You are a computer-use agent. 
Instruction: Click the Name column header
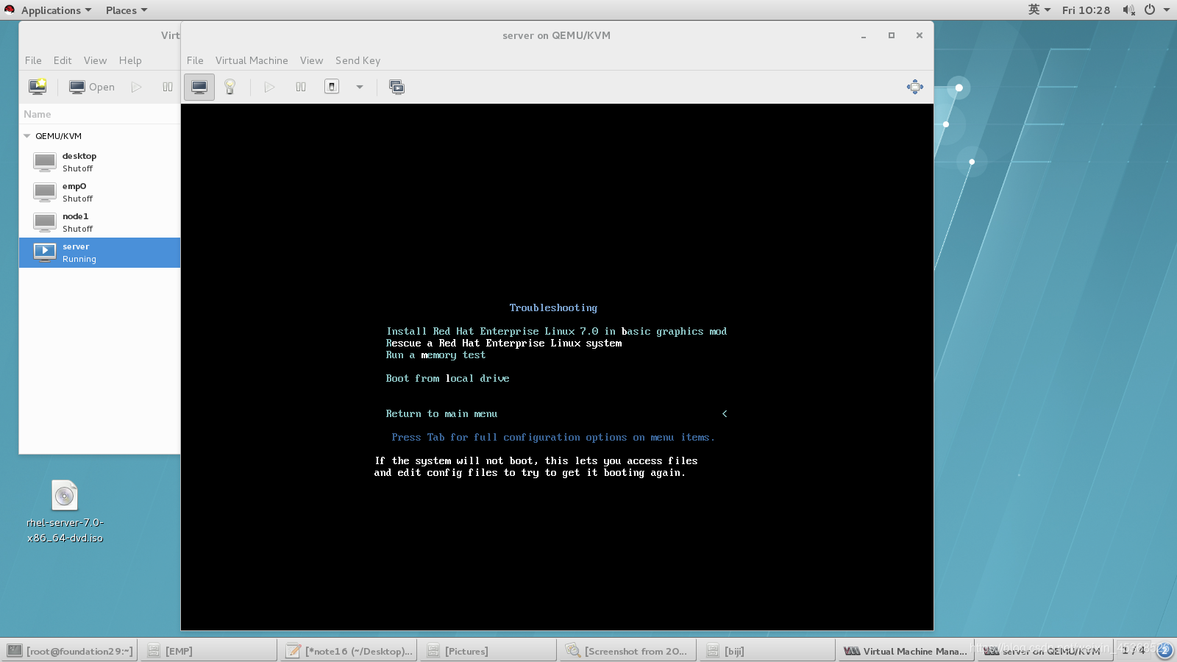click(x=99, y=114)
